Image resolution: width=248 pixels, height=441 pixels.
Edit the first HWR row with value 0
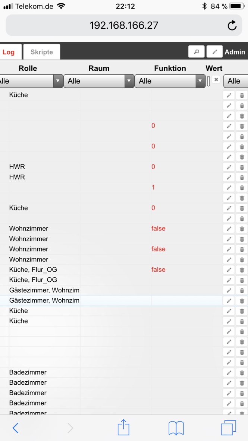pyautogui.click(x=229, y=167)
